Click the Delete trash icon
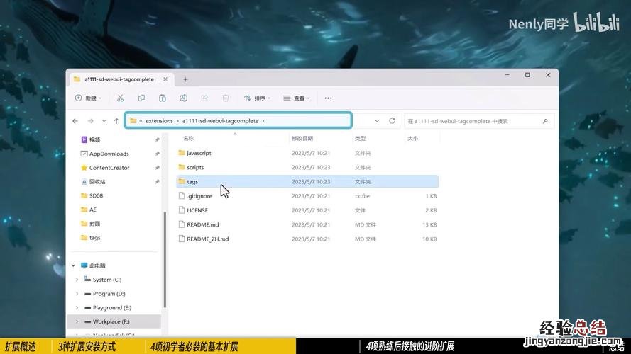This screenshot has height=354, width=631. pos(226,98)
